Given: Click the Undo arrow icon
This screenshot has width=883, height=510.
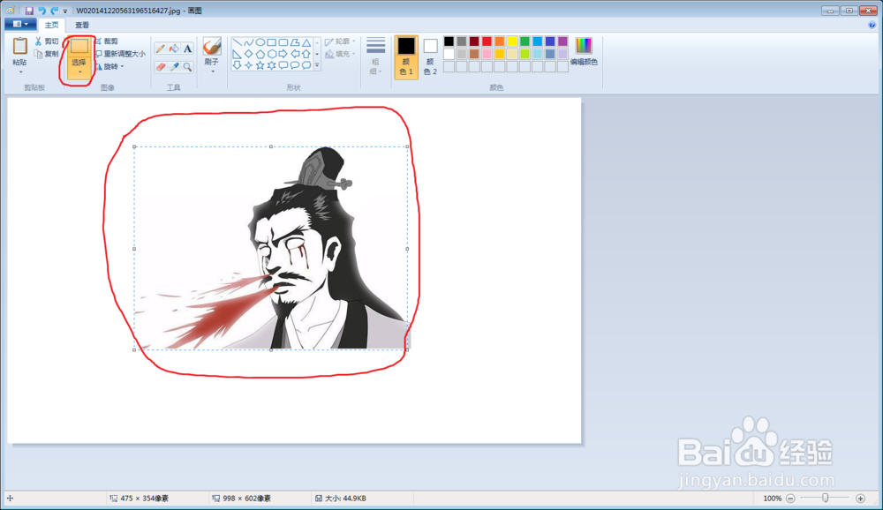Looking at the screenshot, I should [x=42, y=11].
